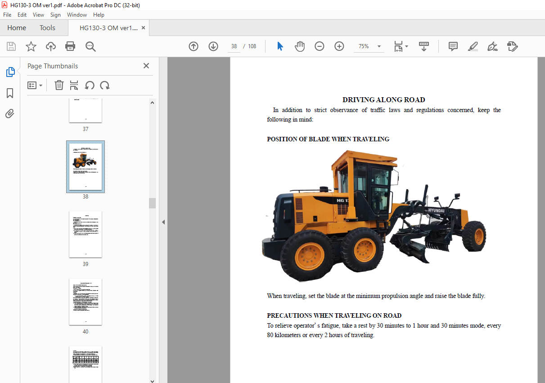The height and width of the screenshot is (383, 545).
Task: Switch to the Tools tab
Action: pyautogui.click(x=47, y=28)
